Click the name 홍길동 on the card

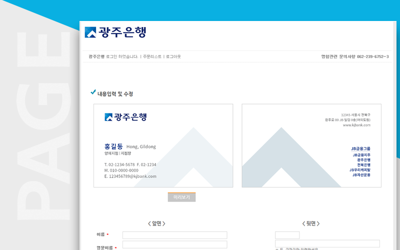coord(113,146)
